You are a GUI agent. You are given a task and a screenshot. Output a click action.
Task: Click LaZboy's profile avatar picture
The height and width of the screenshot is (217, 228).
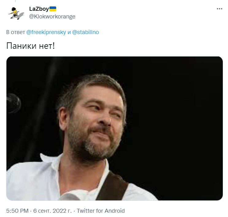pos(16,13)
